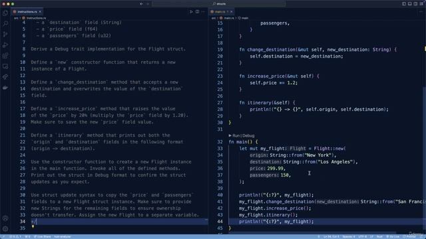
Task: Toggle the secondary sidebar layout icon
Action: (x=415, y=4)
